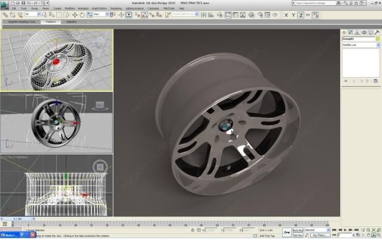Click the large Set Keys key icon
This screenshot has width=382, height=240.
[x=287, y=232]
